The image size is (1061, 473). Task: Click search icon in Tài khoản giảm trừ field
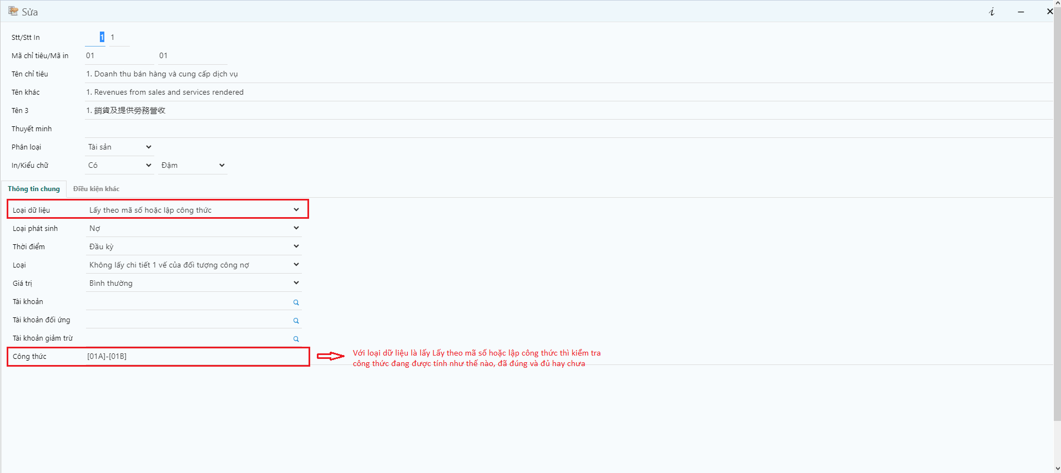(x=296, y=339)
